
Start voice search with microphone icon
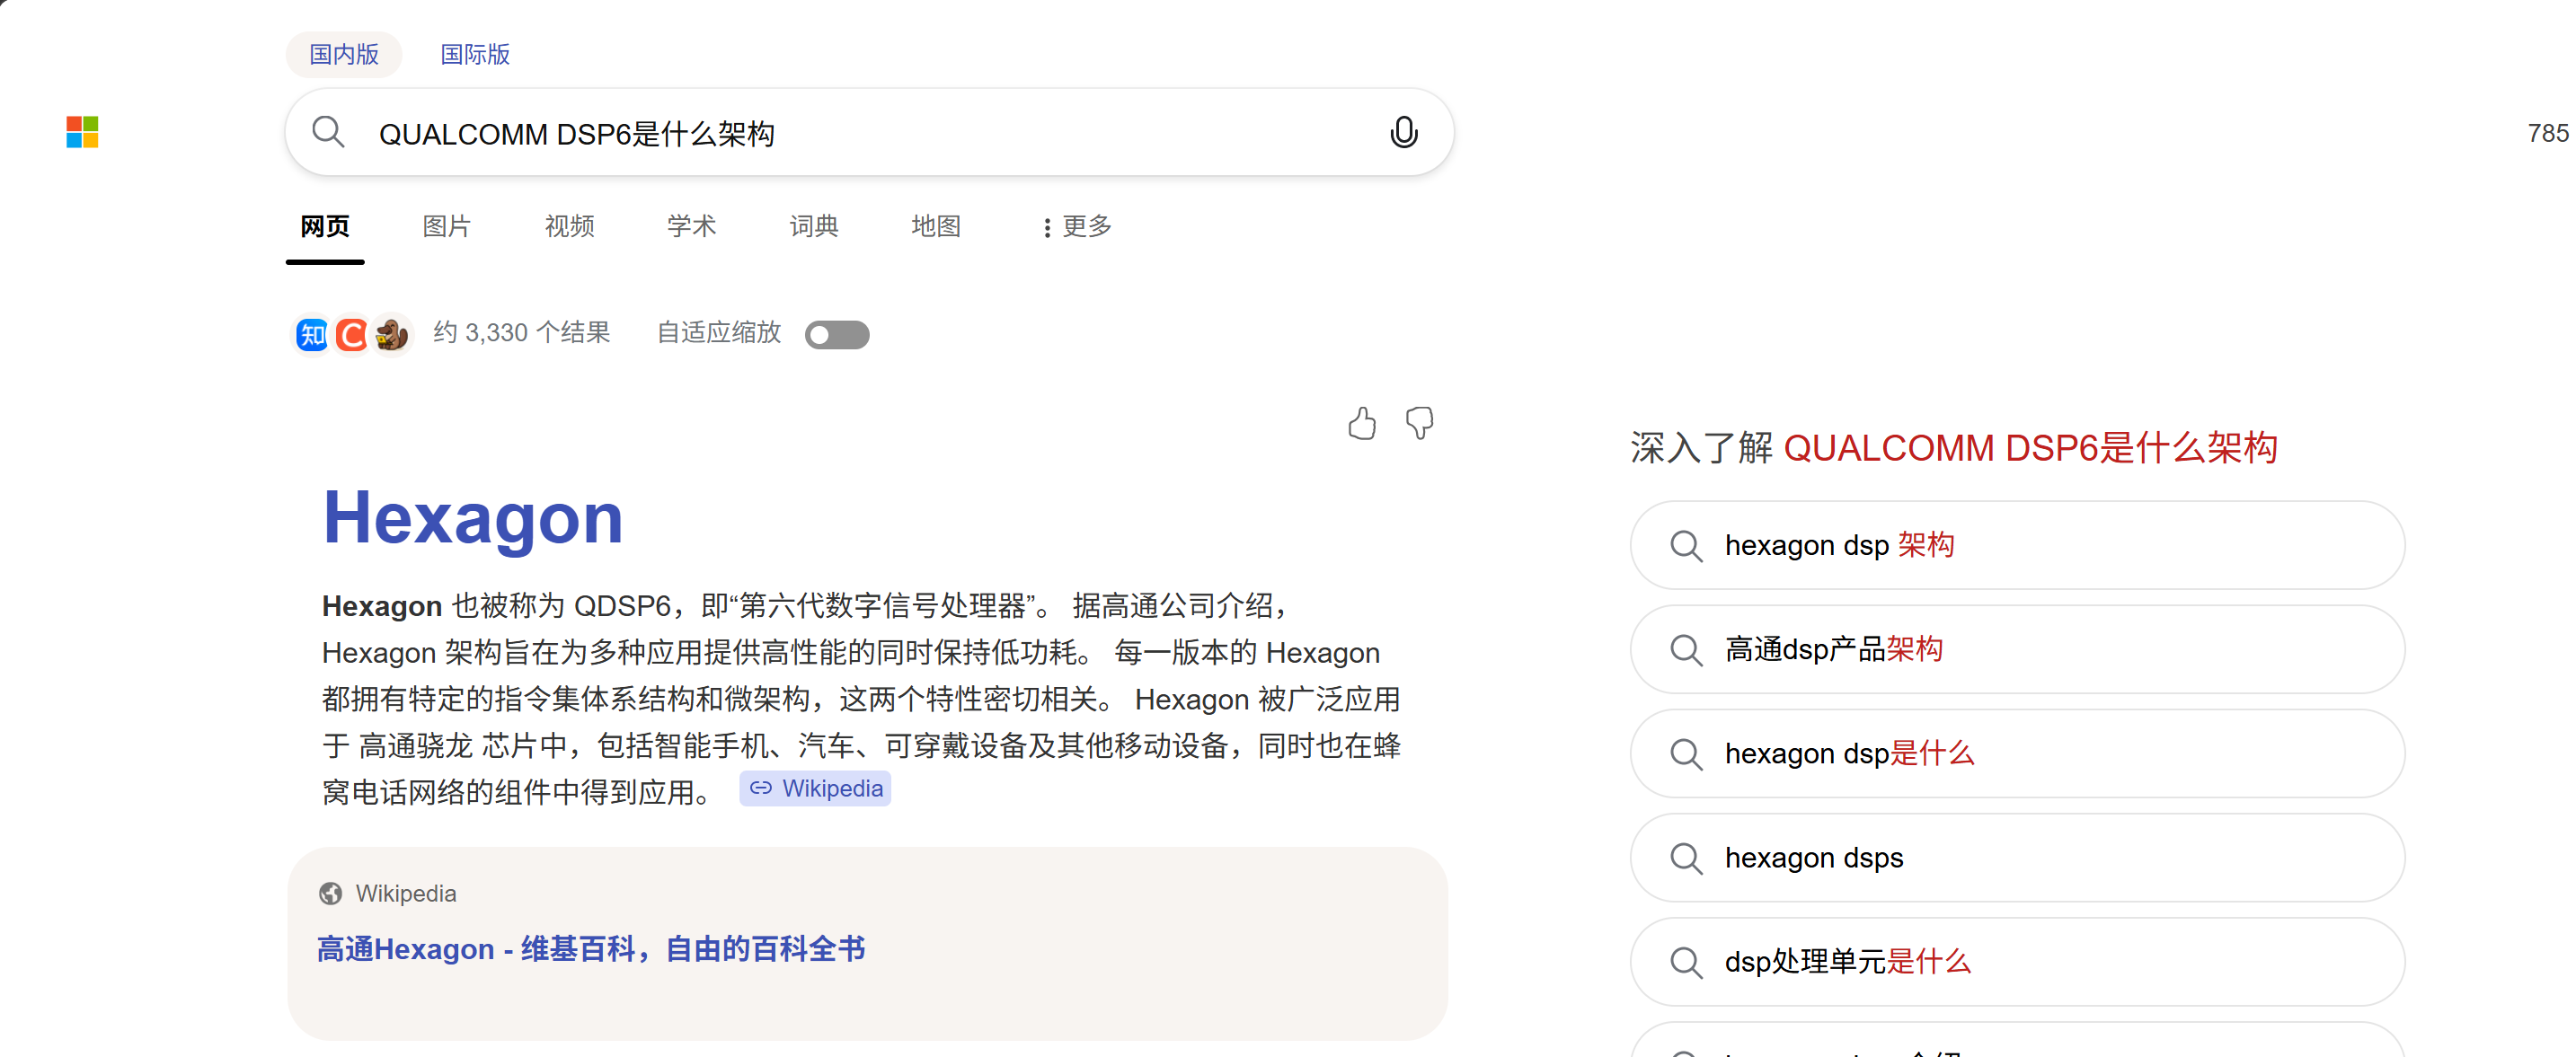[x=1404, y=132]
